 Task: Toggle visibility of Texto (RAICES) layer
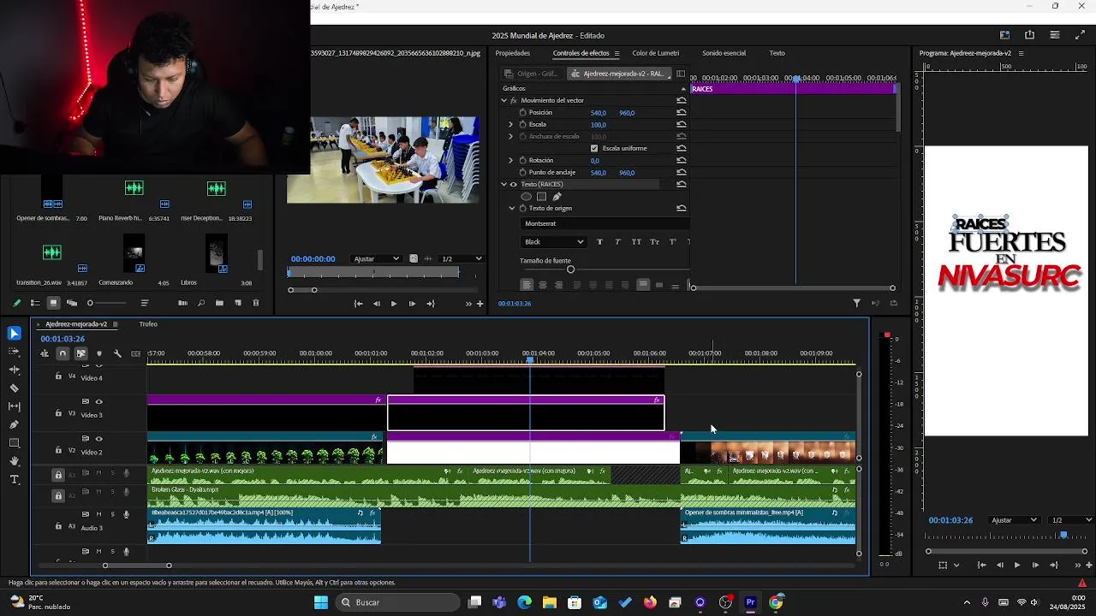point(514,185)
